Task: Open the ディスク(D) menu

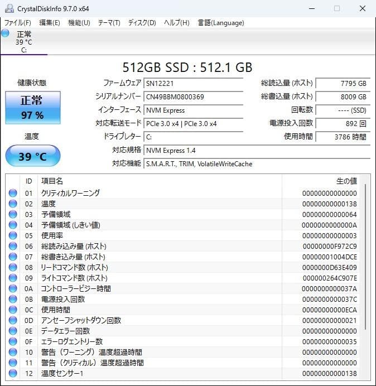Action: coord(142,23)
